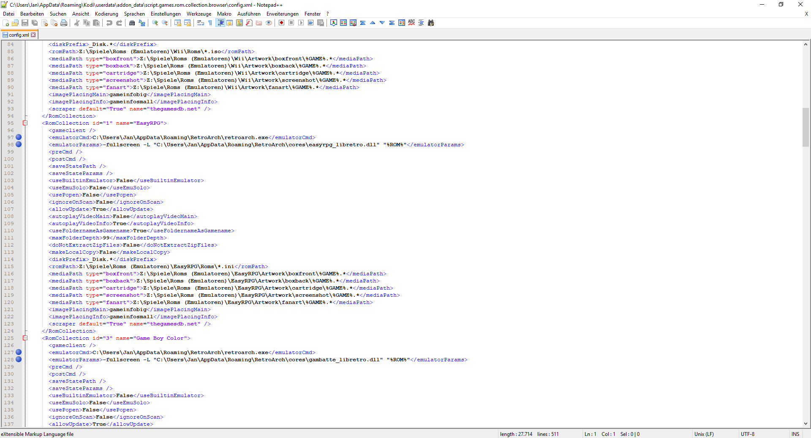811x438 pixels.
Task: Zoom in on the text
Action: point(154,23)
